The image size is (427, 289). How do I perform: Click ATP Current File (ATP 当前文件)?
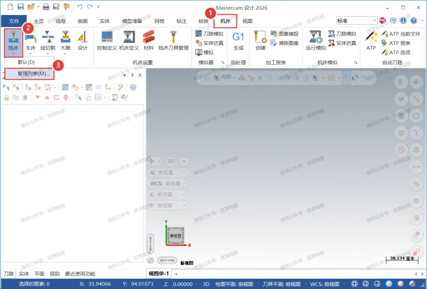tap(401, 34)
